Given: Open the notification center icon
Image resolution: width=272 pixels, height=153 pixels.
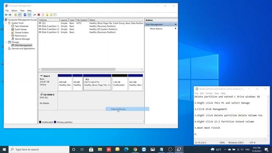Looking at the screenshot, I should [x=266, y=149].
